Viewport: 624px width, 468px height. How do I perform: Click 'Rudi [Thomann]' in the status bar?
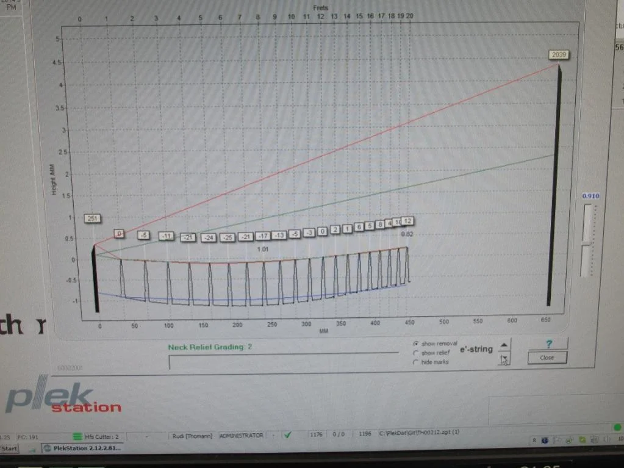tap(192, 436)
